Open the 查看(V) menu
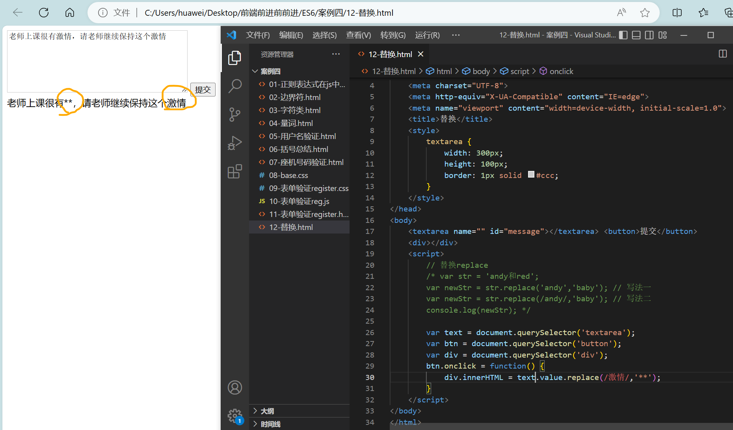Screen dimensions: 733x430 click(x=358, y=35)
